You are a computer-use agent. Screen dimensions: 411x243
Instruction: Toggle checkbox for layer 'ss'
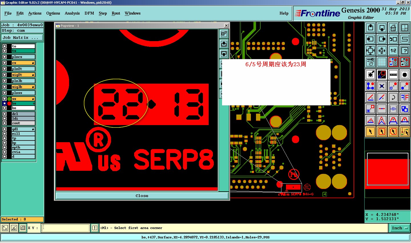point(5,99)
